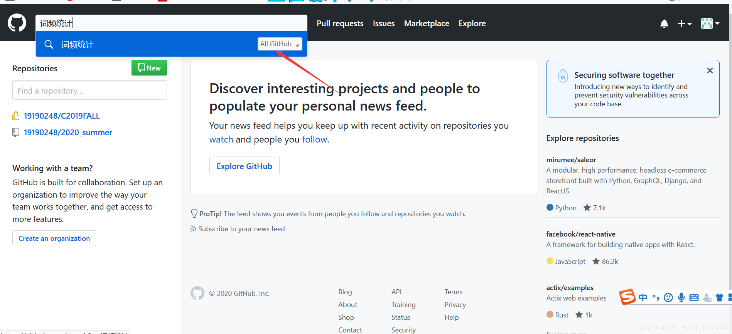The height and width of the screenshot is (334, 732).
Task: Open the Training footer link
Action: click(403, 305)
